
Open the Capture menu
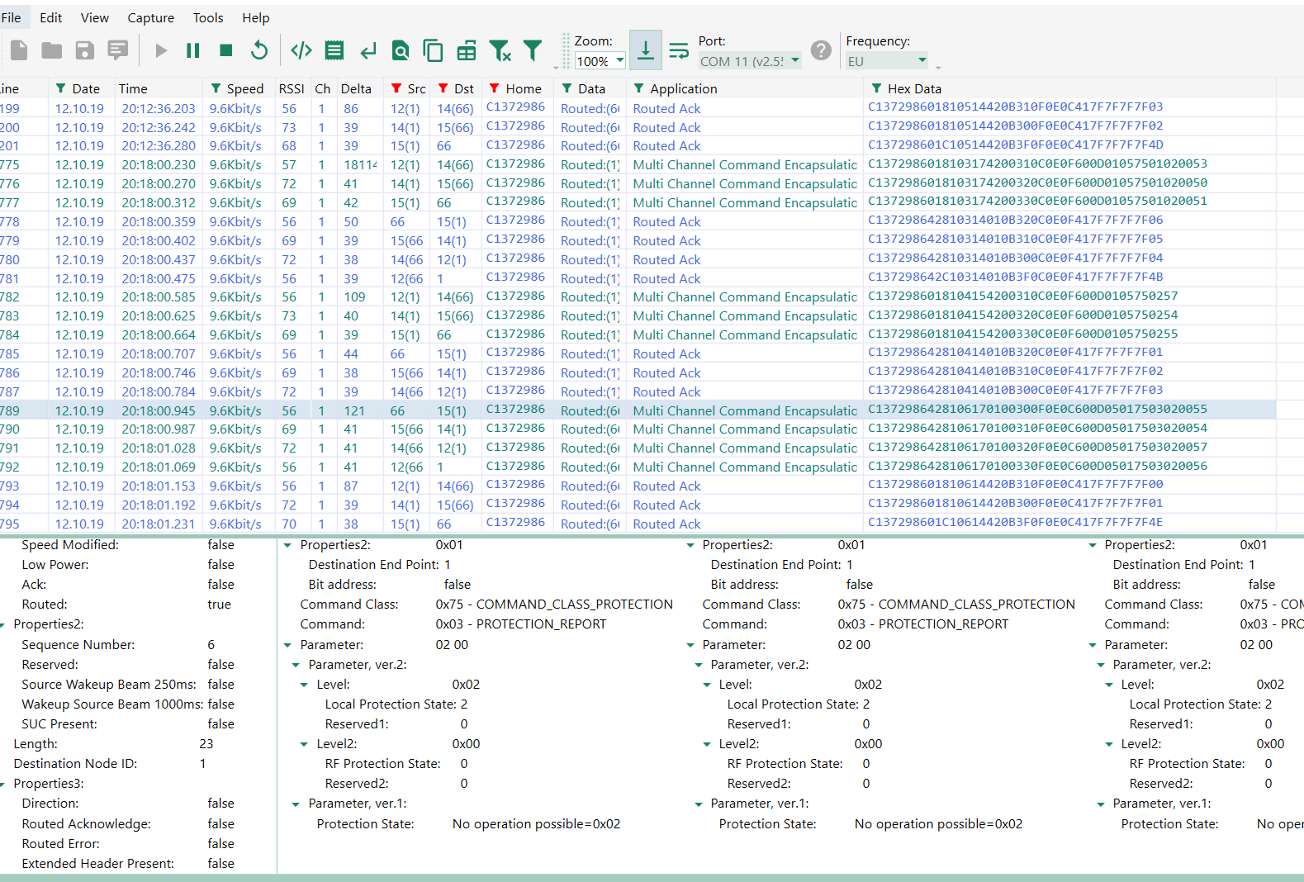tap(150, 17)
